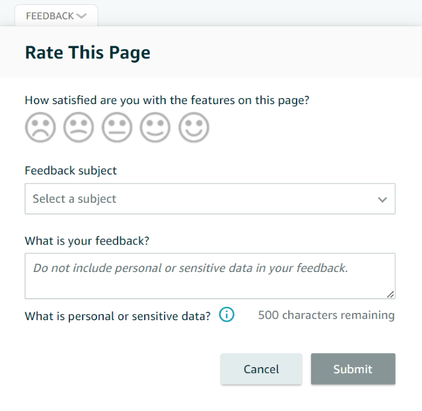Click the 'What is personal or sensitive data?' text

(118, 316)
